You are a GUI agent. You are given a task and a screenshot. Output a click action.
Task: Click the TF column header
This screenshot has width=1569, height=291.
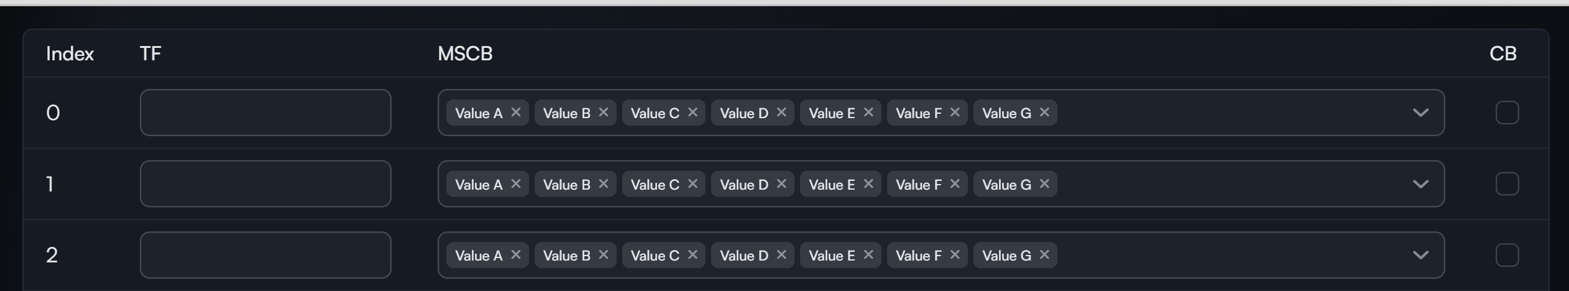point(150,53)
